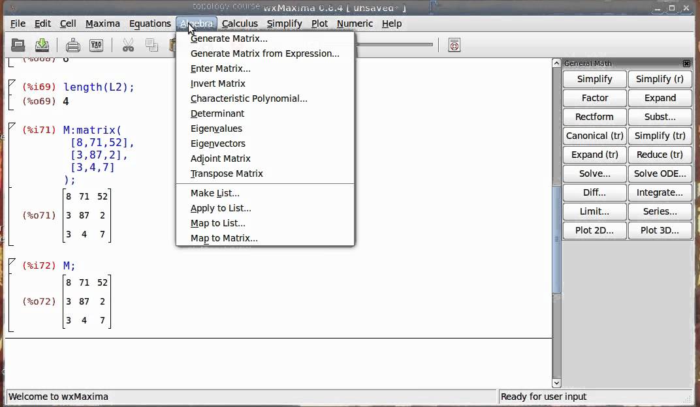Open the Calculus menu
Viewport: 700px width, 407px height.
[x=240, y=23]
